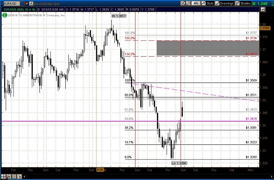Click the 19.1% Fibonacci level label

pyautogui.click(x=129, y=142)
